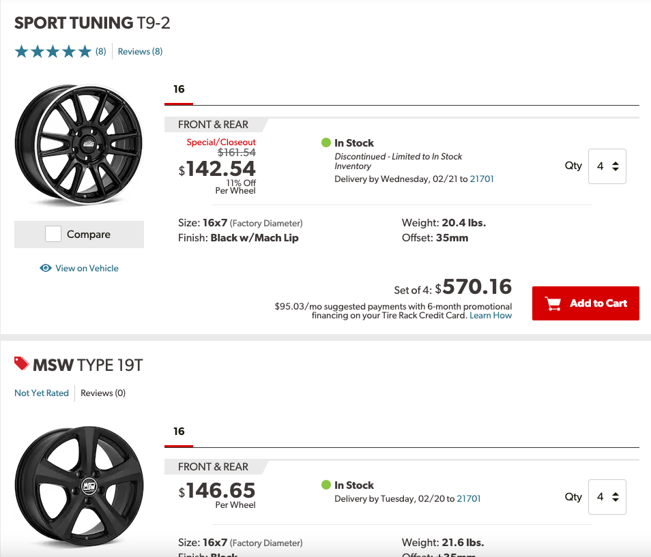The height and width of the screenshot is (557, 651).
Task: Select the 16 size tab for MSW Type 19T
Action: pos(179,432)
